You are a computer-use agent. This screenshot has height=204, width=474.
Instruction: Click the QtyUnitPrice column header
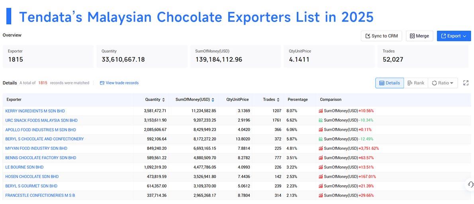[238, 100]
